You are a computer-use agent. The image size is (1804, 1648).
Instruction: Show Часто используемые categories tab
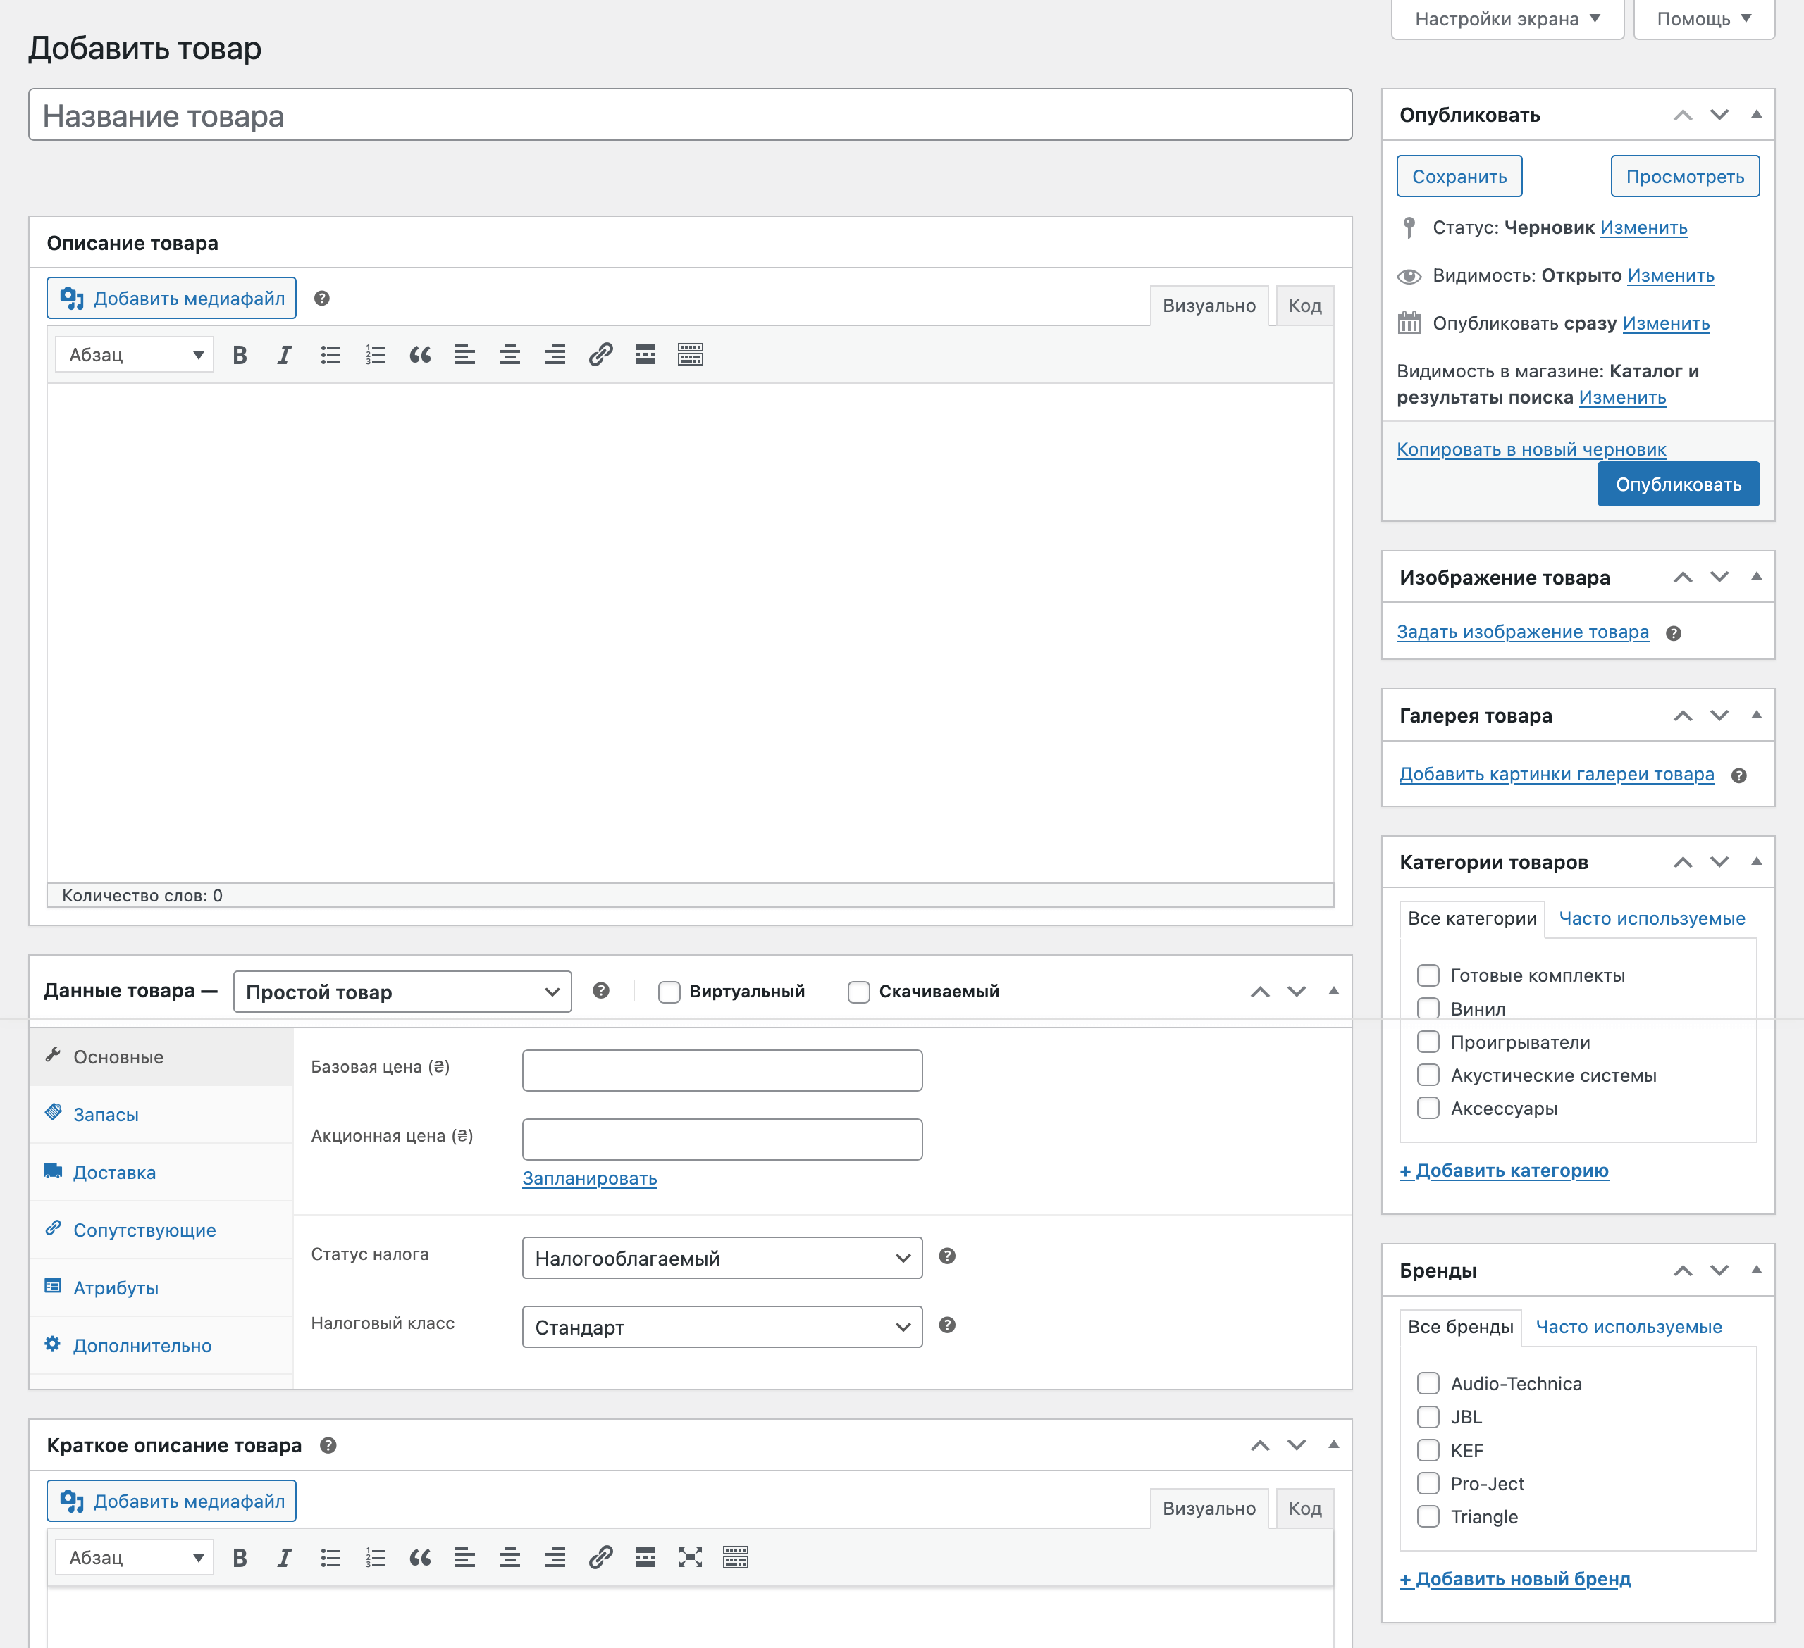coord(1652,918)
